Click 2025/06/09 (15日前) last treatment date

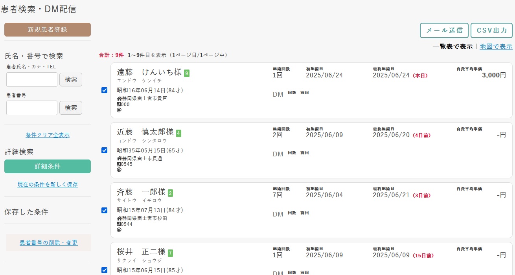tap(403, 255)
